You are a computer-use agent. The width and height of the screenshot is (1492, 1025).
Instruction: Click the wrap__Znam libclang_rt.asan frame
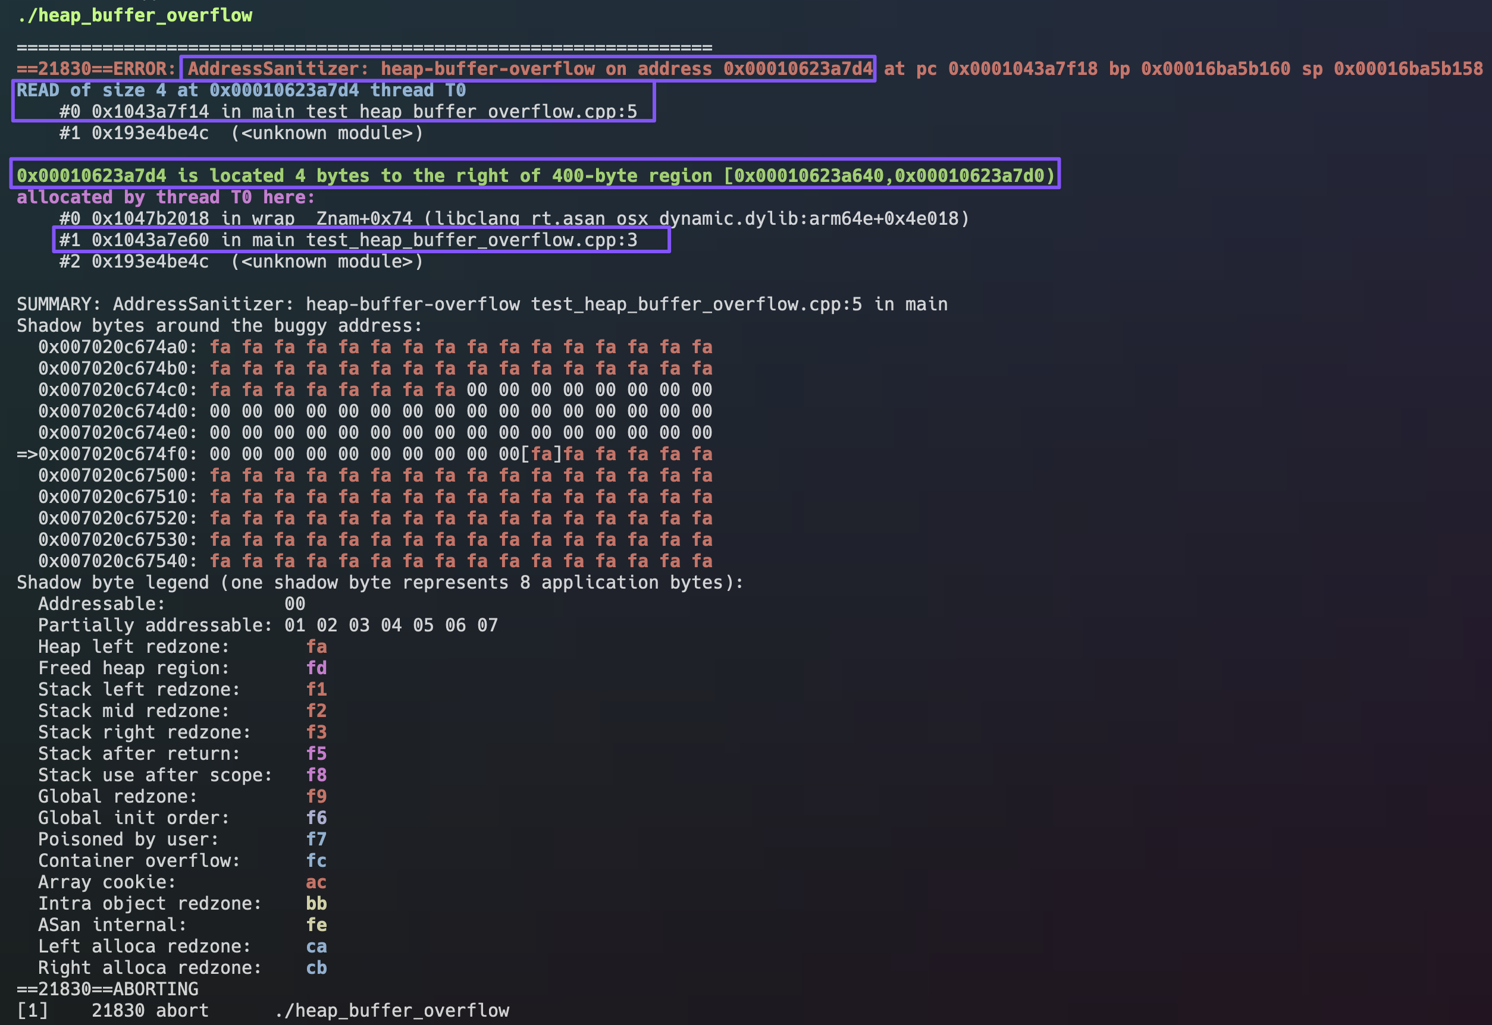(x=513, y=218)
